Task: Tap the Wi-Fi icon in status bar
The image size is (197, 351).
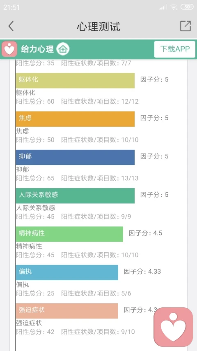Action: point(174,7)
